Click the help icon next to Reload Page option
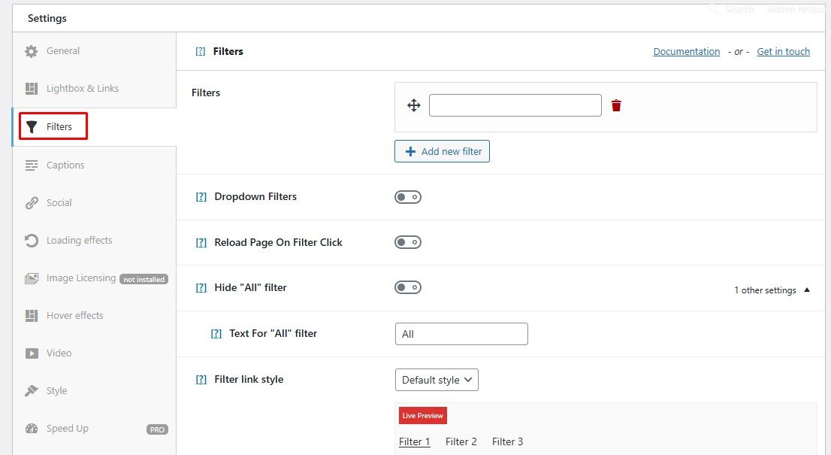 [x=201, y=243]
